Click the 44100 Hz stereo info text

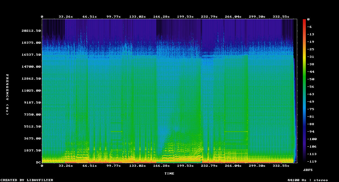coord(308,180)
